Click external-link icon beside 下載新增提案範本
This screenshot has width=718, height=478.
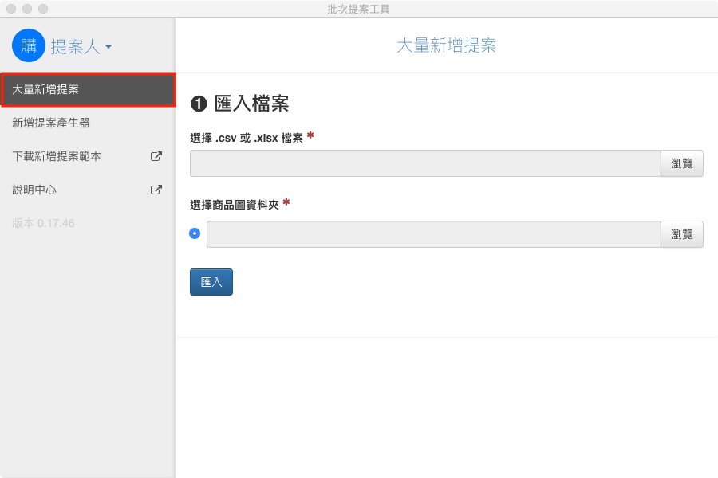(x=156, y=156)
